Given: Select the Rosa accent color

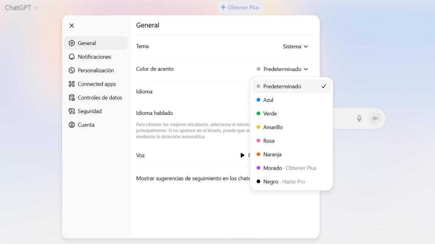Looking at the screenshot, I should [268, 141].
